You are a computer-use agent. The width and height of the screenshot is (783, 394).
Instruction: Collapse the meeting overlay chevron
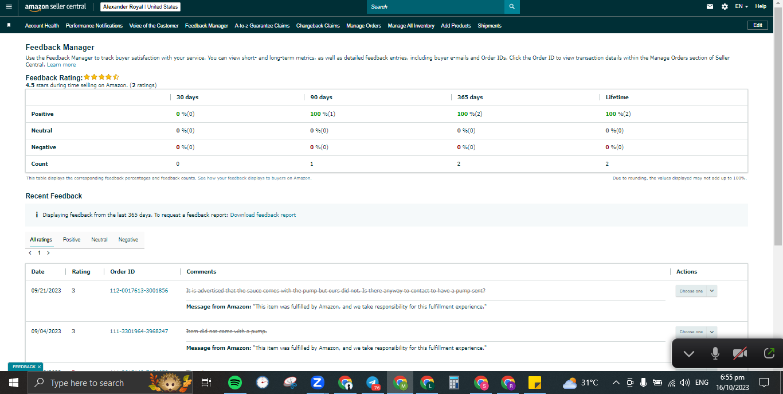pyautogui.click(x=689, y=354)
